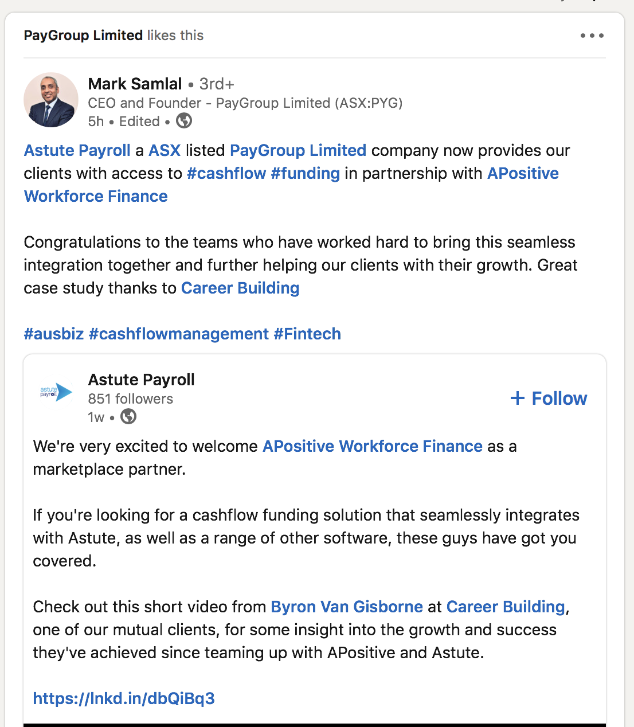Follow Astute Payroll
The height and width of the screenshot is (727, 634).
pyautogui.click(x=549, y=398)
